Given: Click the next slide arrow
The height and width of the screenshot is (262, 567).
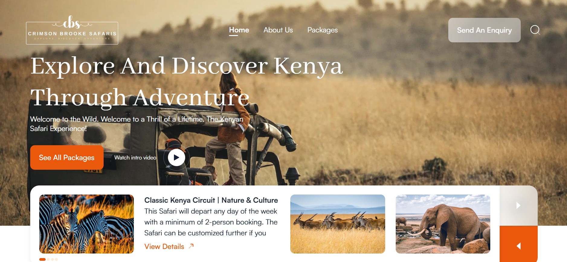Looking at the screenshot, I should pos(518,206).
